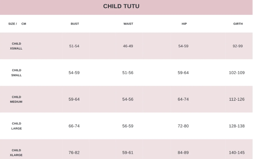Viewport: 253px width, 159px height.
Task: Select Child Large bust value 66-74
Action: coord(74,126)
